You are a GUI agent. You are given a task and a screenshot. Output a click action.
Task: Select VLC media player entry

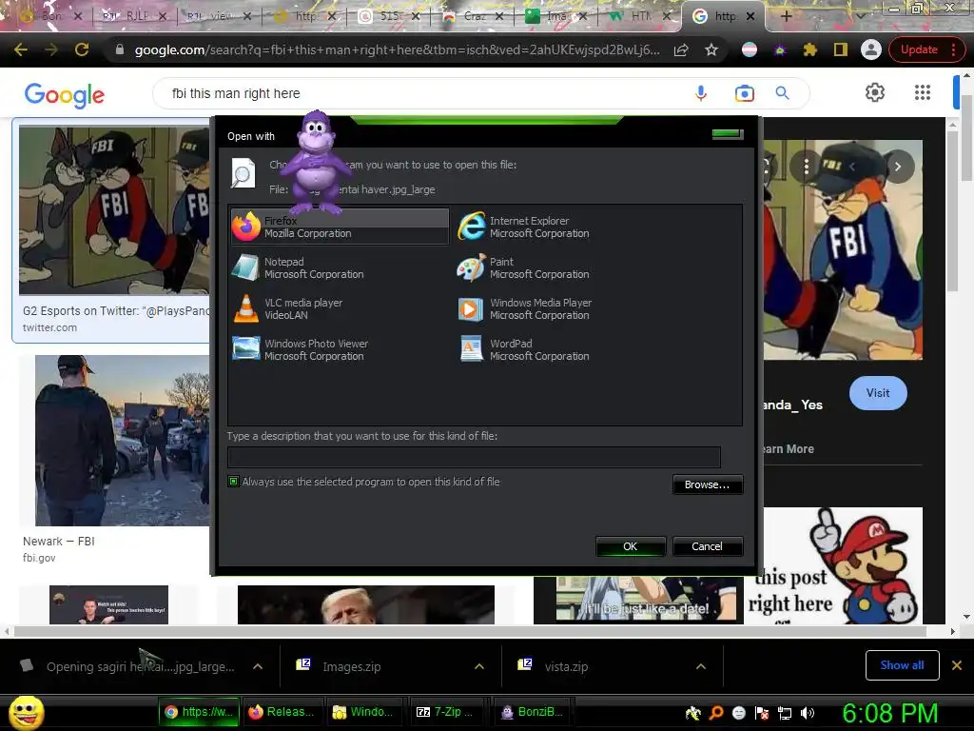click(288, 308)
